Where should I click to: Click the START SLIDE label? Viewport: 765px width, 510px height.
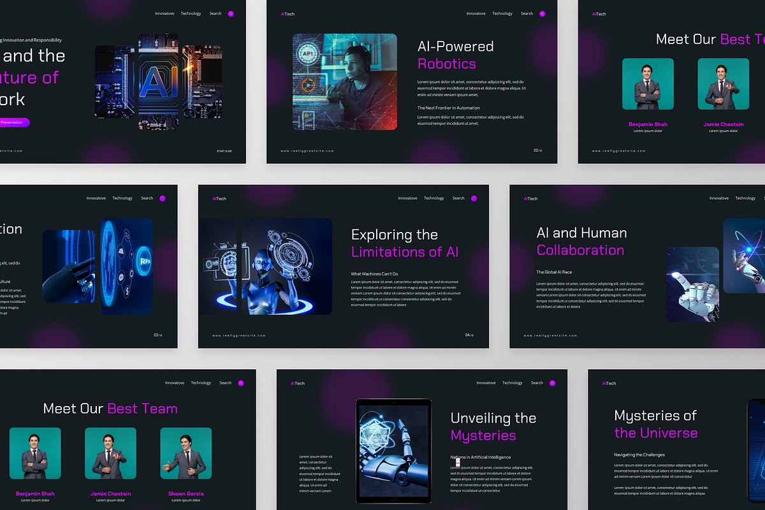[x=224, y=151]
